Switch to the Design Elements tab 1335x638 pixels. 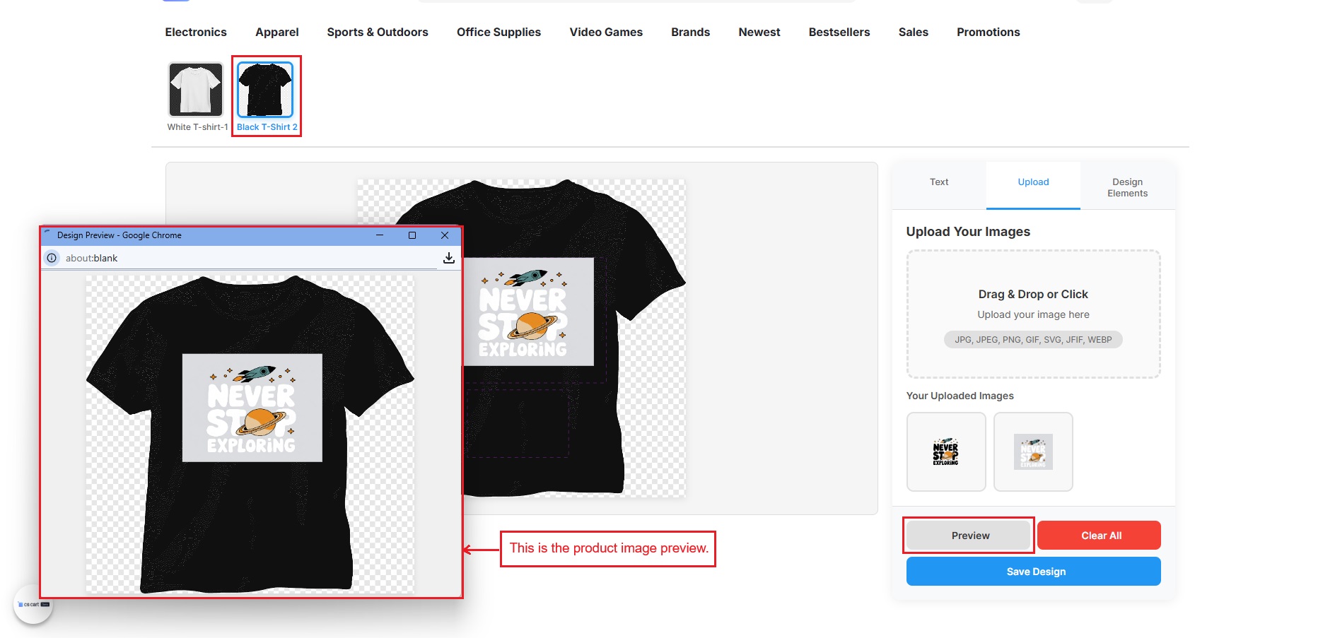coord(1126,187)
